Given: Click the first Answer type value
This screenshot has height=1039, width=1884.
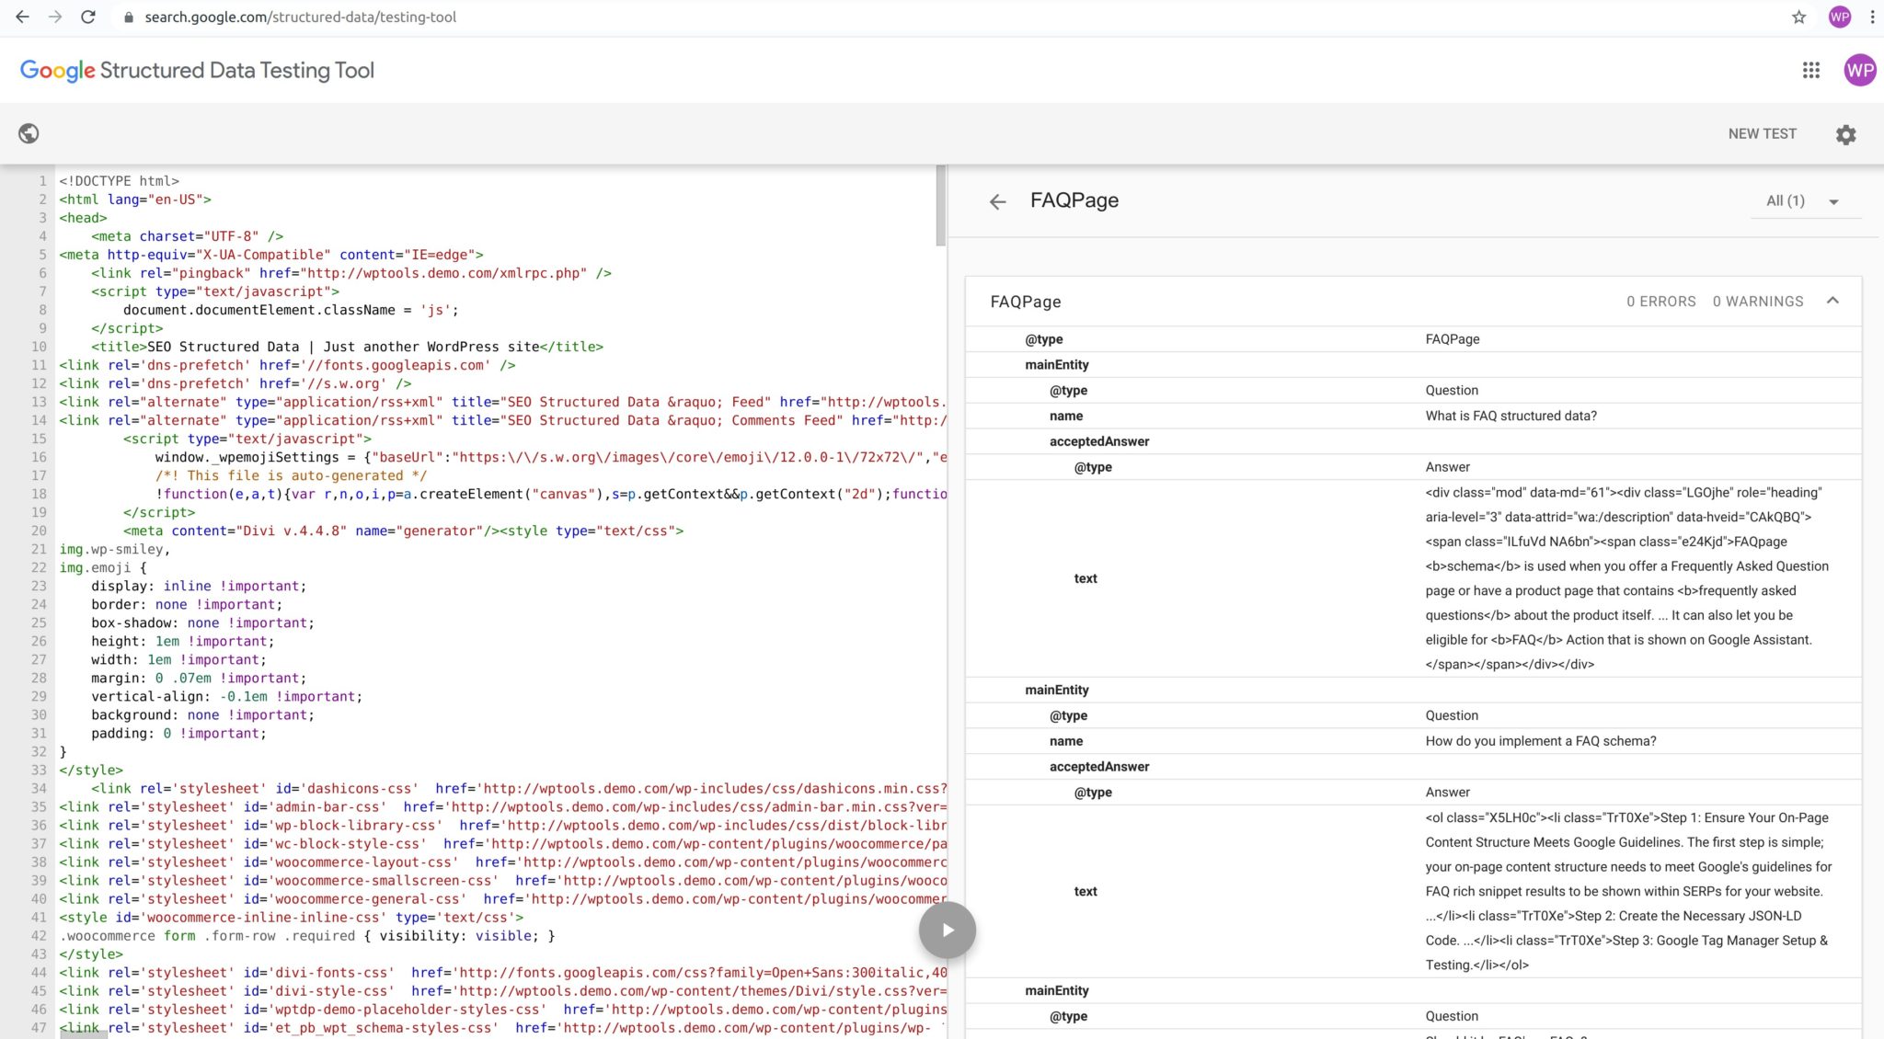Looking at the screenshot, I should [1448, 467].
